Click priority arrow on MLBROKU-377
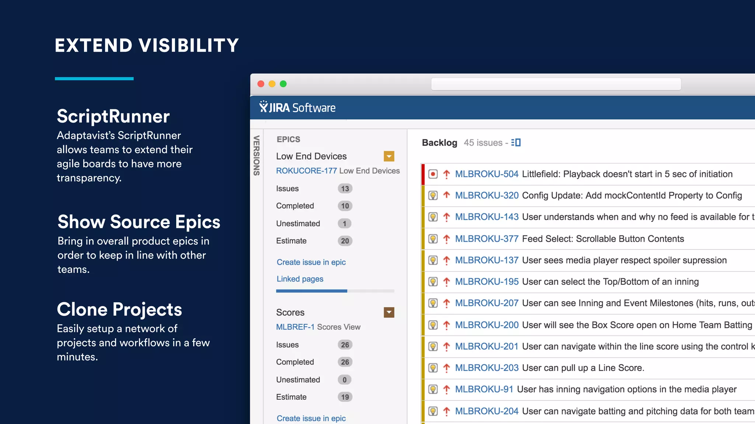 pyautogui.click(x=446, y=239)
